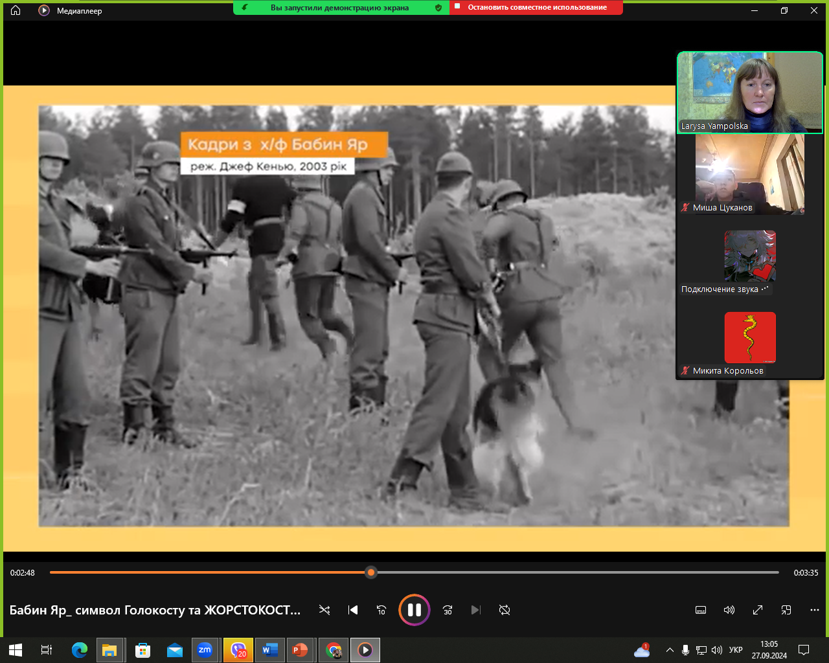829x663 pixels.
Task: Click muted mic icon of Микита Корольов
Action: [x=685, y=371]
